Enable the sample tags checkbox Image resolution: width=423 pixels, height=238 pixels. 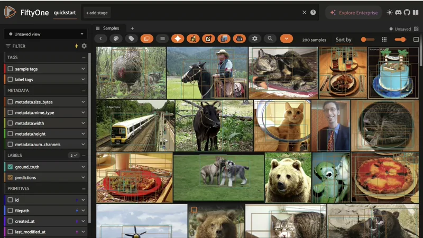click(x=10, y=69)
